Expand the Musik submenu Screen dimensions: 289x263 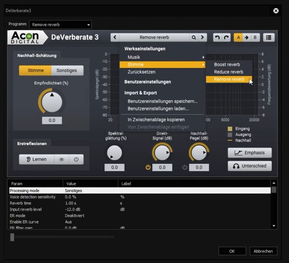[x=162, y=57]
